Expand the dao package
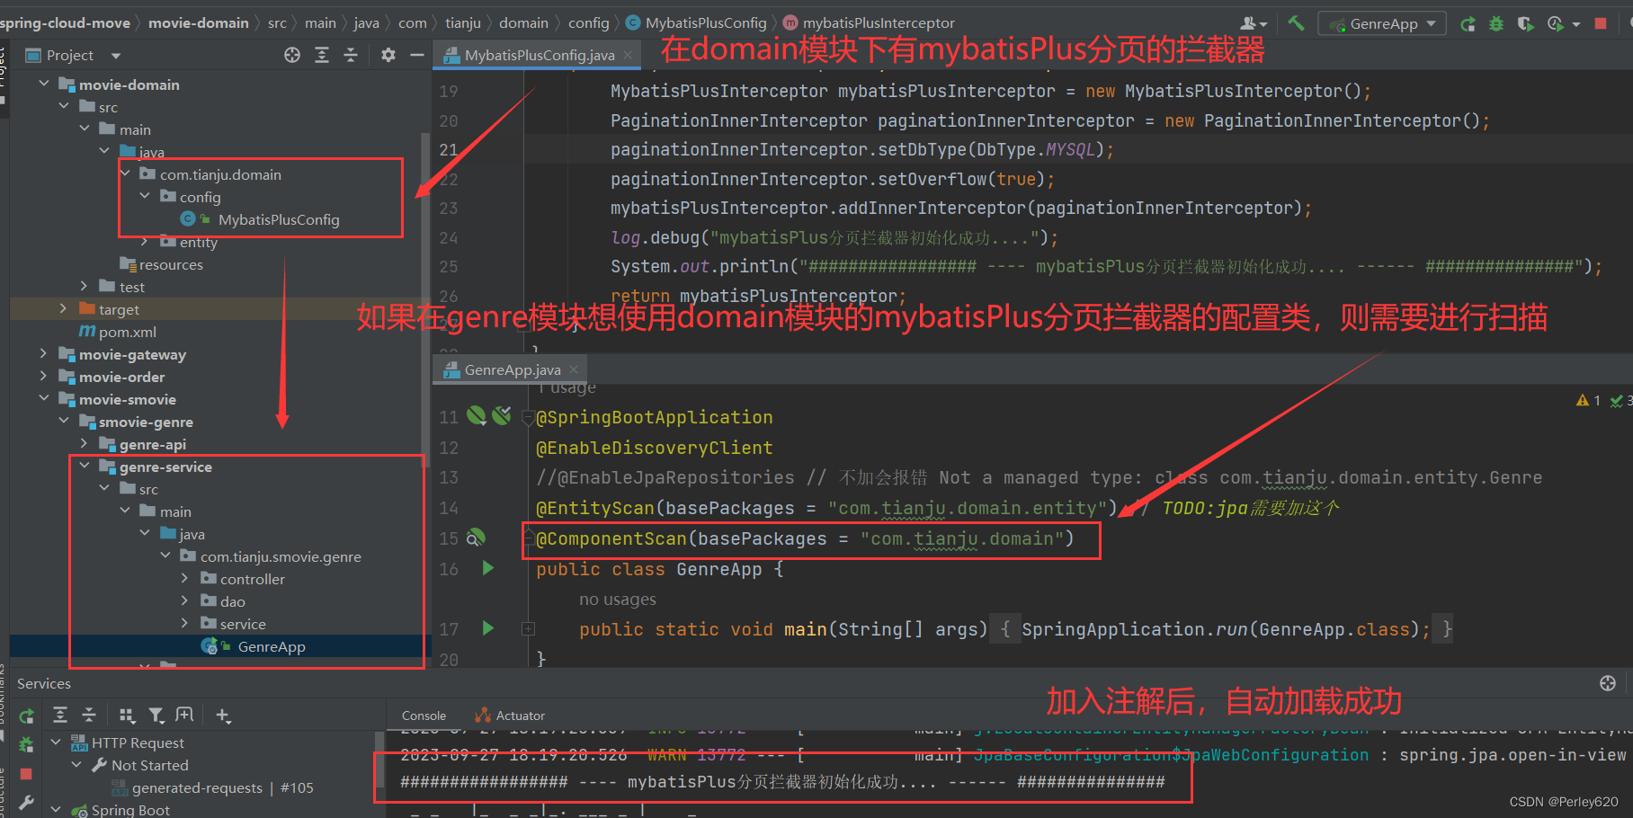 [x=185, y=600]
